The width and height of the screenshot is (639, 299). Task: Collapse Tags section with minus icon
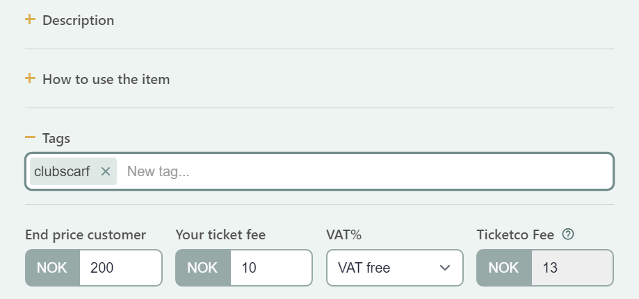coord(30,137)
